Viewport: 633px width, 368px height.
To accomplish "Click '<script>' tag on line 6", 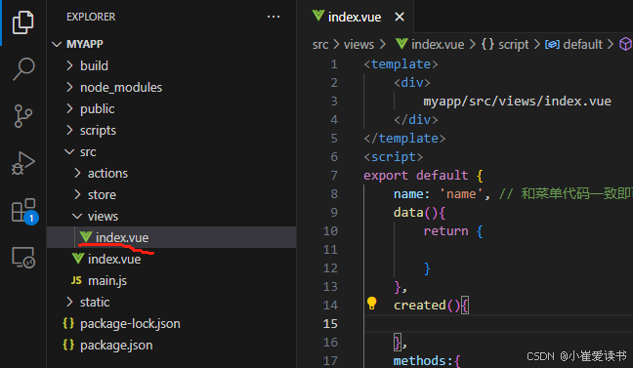I will tap(394, 157).
